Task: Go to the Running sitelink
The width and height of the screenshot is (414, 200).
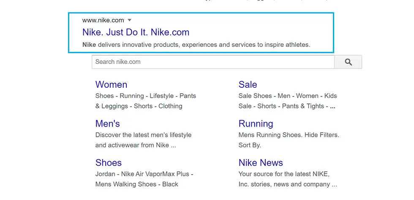Action: 256,124
